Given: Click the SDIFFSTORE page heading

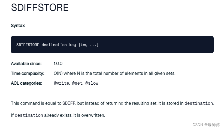Looking at the screenshot, I should [40, 7].
